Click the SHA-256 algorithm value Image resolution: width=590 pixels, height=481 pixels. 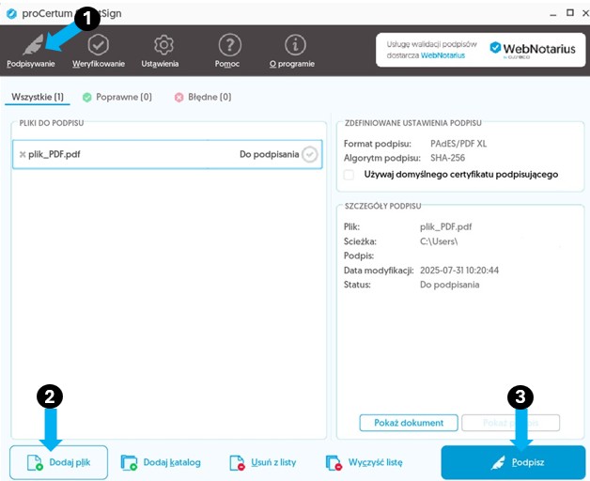[448, 158]
